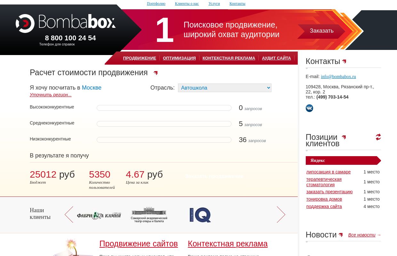Open the ПРОДВИЖЕНИЕ navigation item
Image resolution: width=397 pixels, height=256 pixels.
(139, 58)
